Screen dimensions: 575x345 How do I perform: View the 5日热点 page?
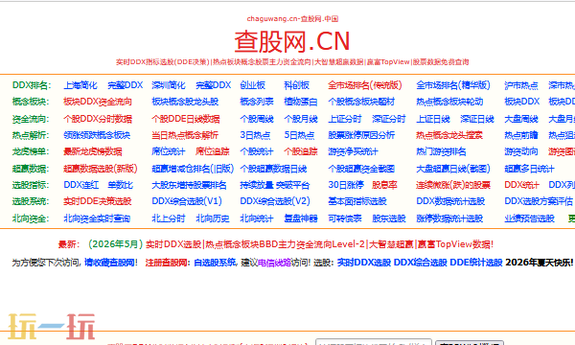coord(299,135)
